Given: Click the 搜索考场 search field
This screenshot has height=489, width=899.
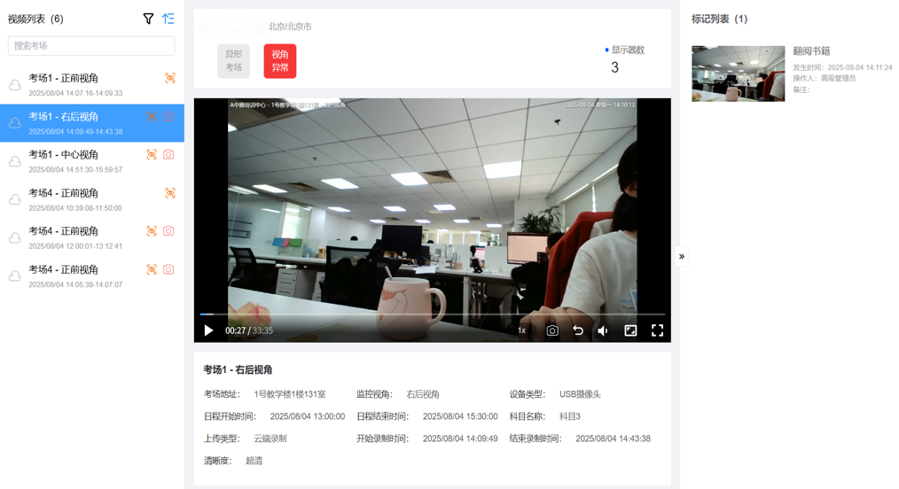Looking at the screenshot, I should (91, 46).
